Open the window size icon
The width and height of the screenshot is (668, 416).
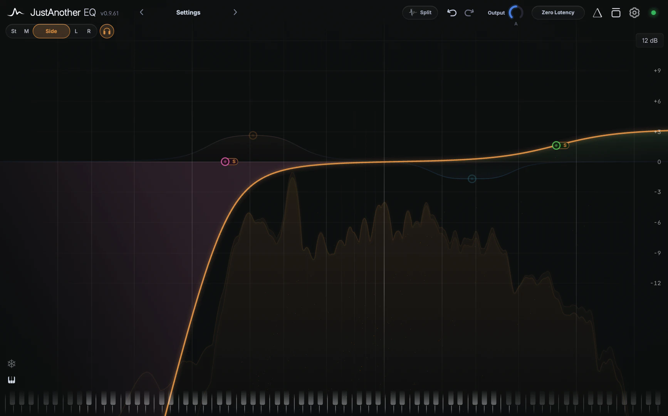click(x=616, y=13)
